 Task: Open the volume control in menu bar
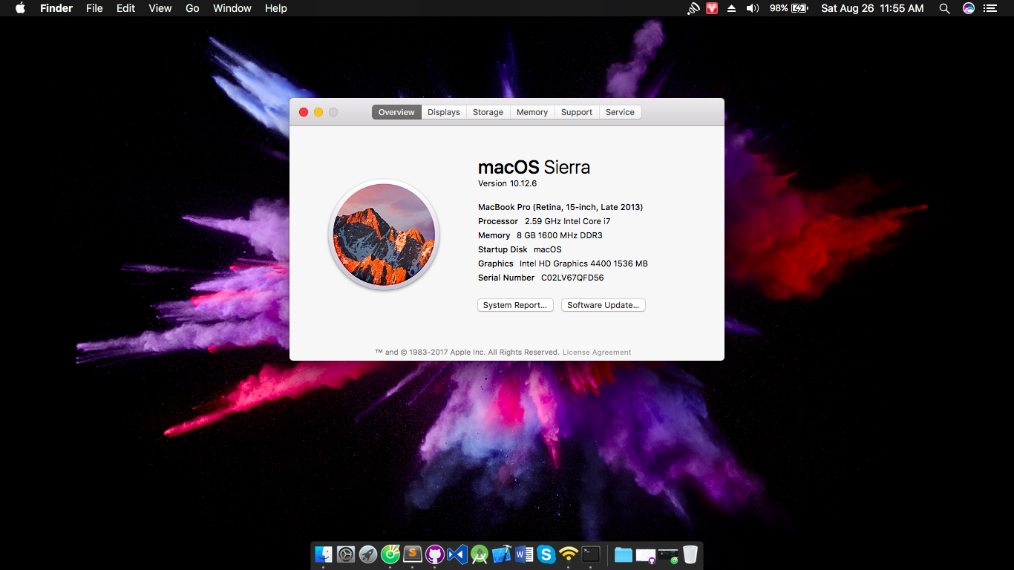click(x=753, y=8)
